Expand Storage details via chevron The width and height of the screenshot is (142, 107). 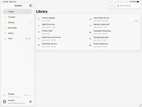pyautogui.click(x=32, y=95)
